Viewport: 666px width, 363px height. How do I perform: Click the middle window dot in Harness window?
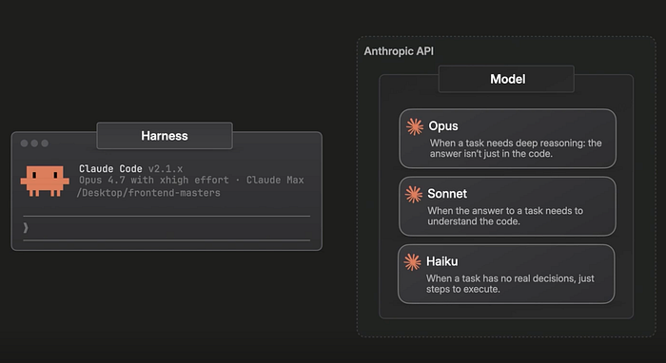point(34,143)
